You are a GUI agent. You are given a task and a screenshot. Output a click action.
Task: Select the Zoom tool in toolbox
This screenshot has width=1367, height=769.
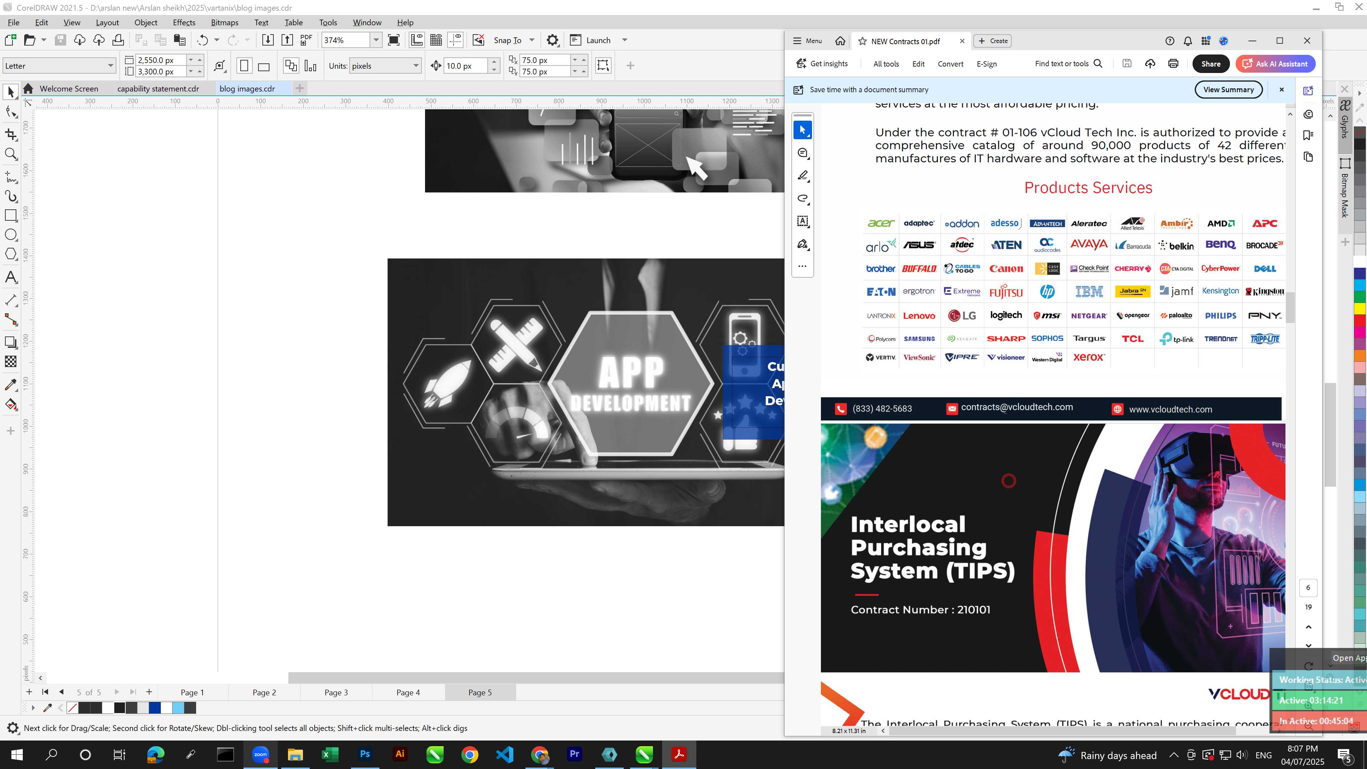(x=11, y=155)
